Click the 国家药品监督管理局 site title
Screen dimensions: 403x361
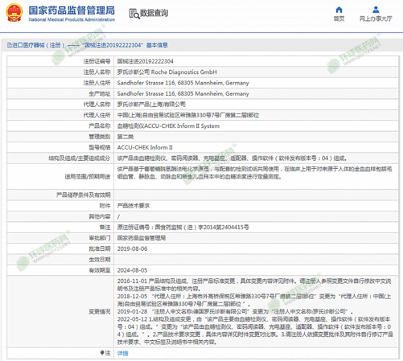pos(72,10)
